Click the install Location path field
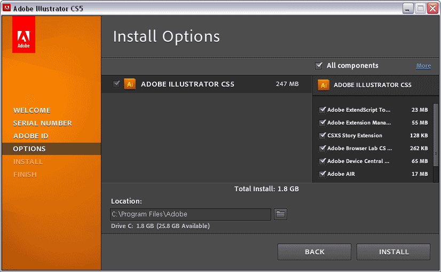 (x=191, y=215)
